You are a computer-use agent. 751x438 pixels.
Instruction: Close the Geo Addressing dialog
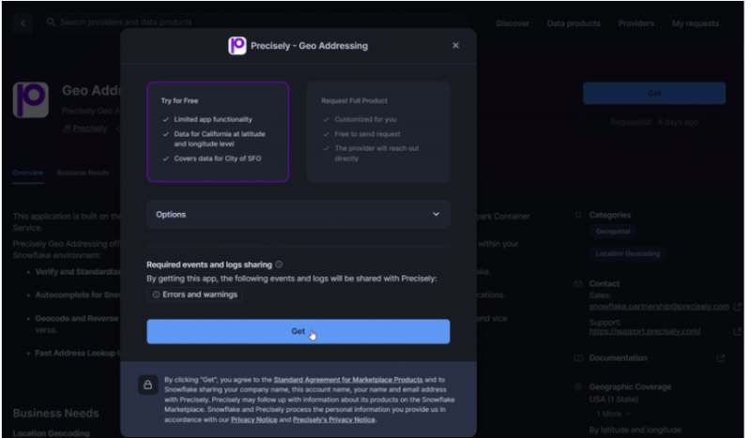455,45
